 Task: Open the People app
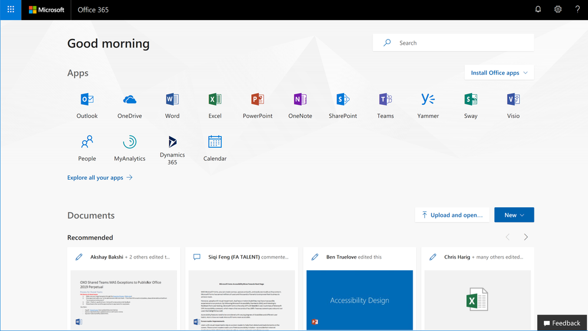(x=87, y=148)
